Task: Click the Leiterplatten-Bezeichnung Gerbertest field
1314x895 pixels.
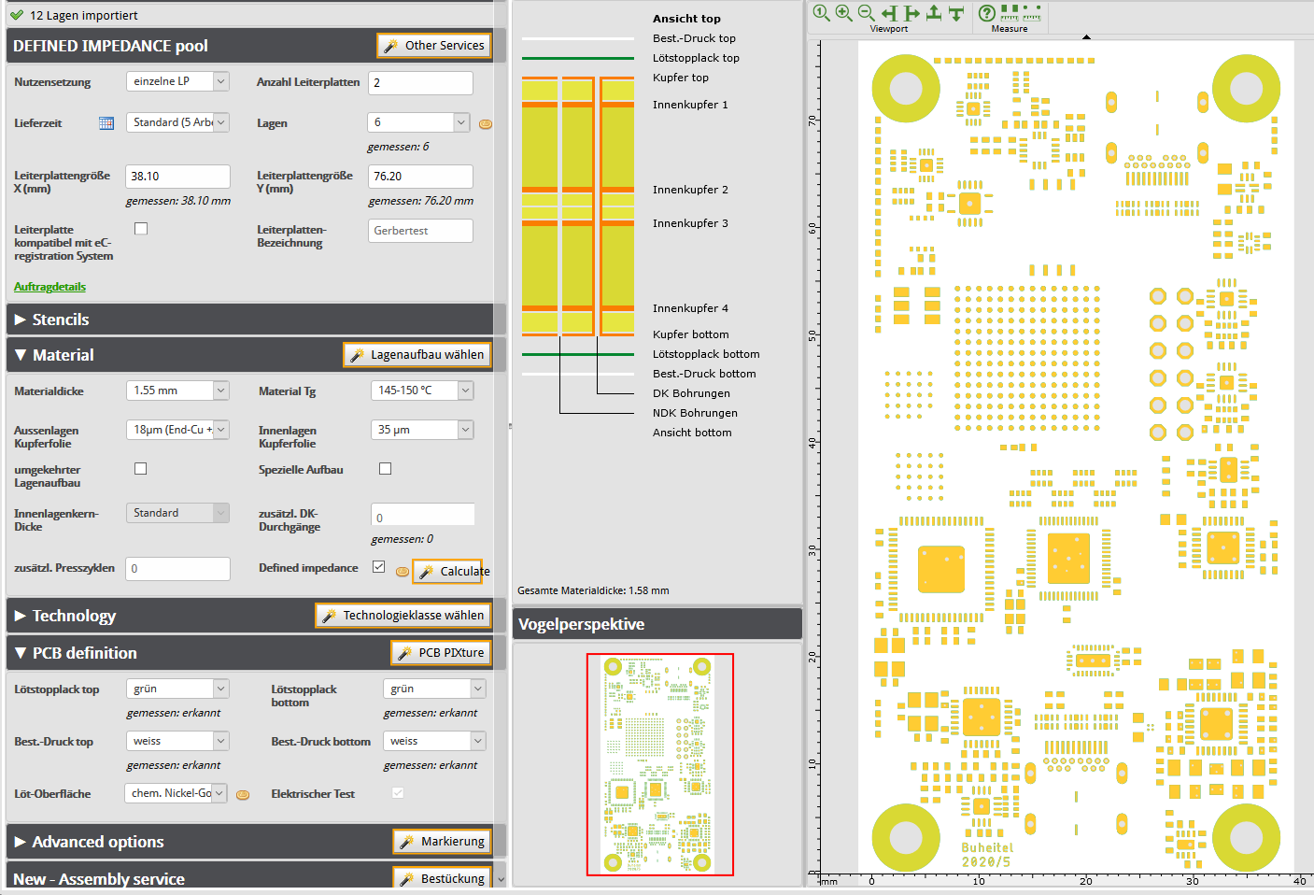Action: click(420, 231)
